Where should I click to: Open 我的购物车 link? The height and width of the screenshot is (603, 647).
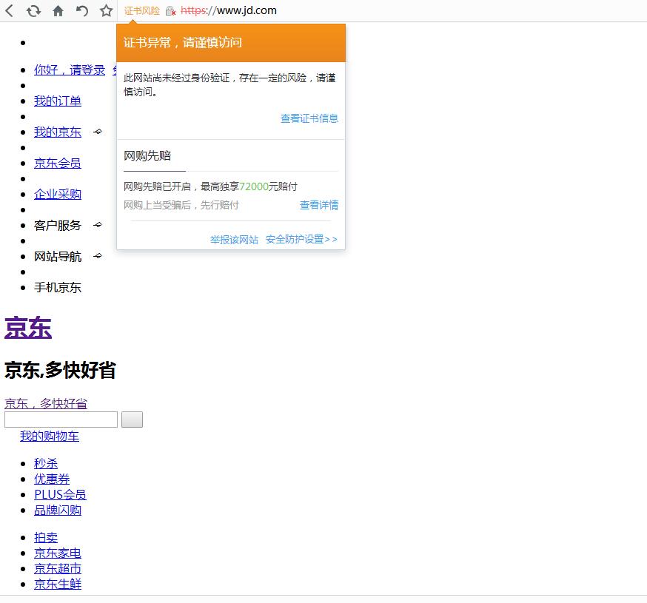pyautogui.click(x=50, y=436)
